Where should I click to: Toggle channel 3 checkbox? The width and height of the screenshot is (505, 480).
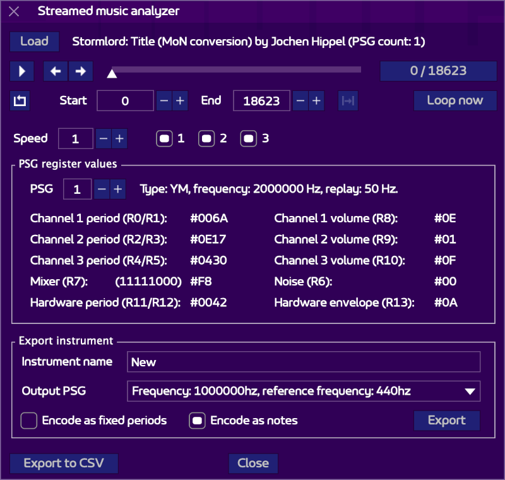tap(249, 138)
